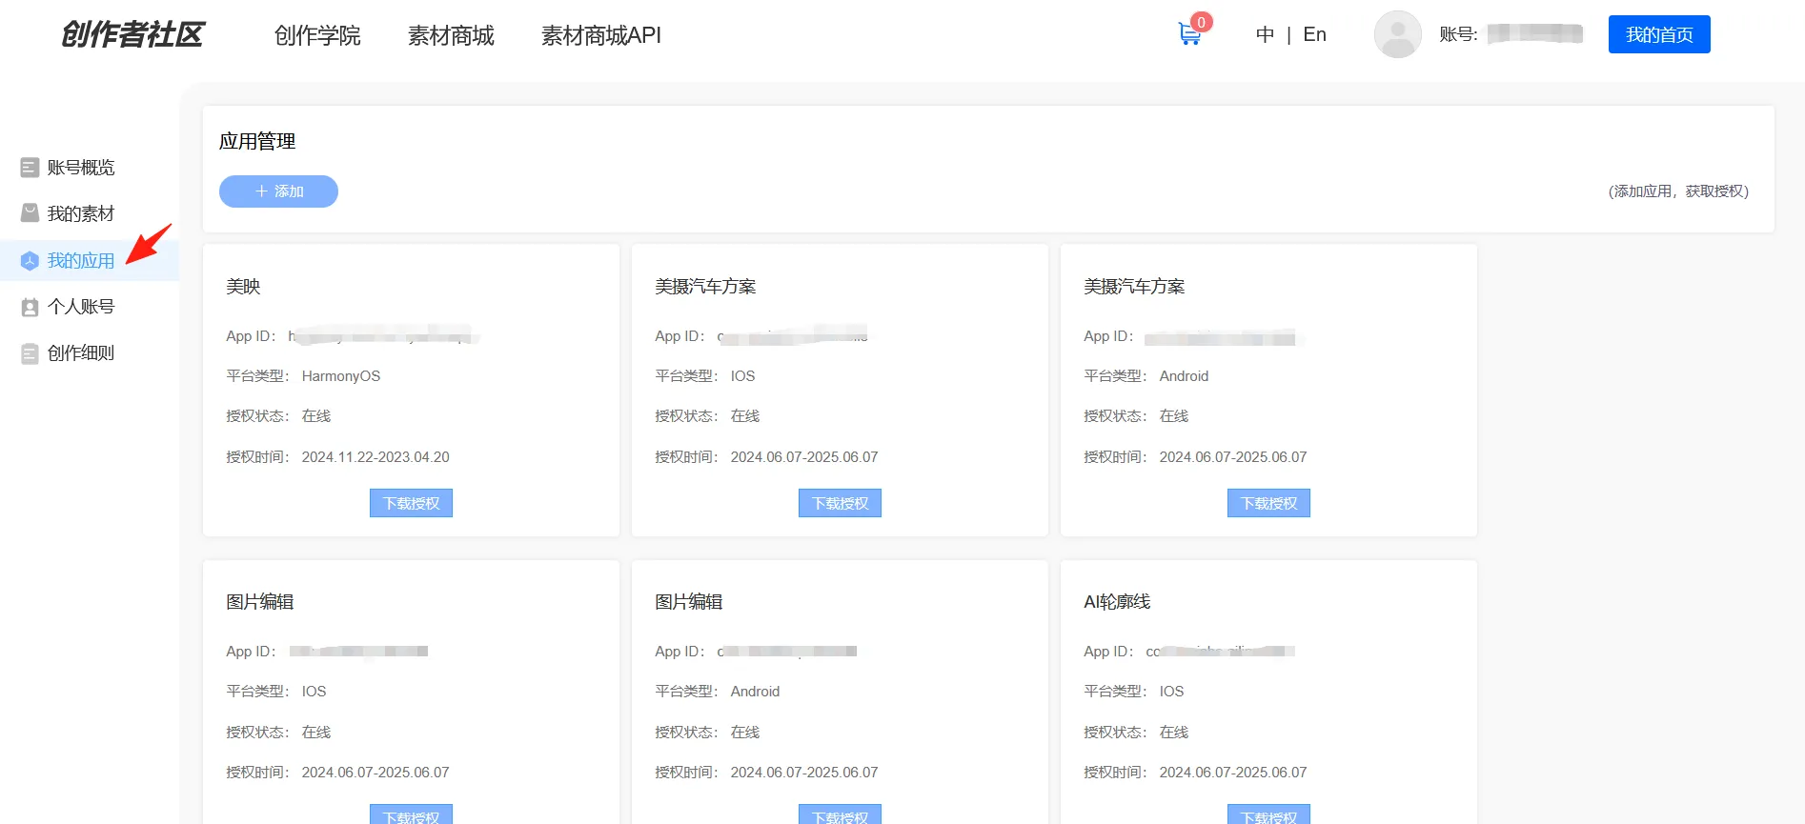
Task: Click the 账号概览 sidebar icon
Action: [30, 168]
